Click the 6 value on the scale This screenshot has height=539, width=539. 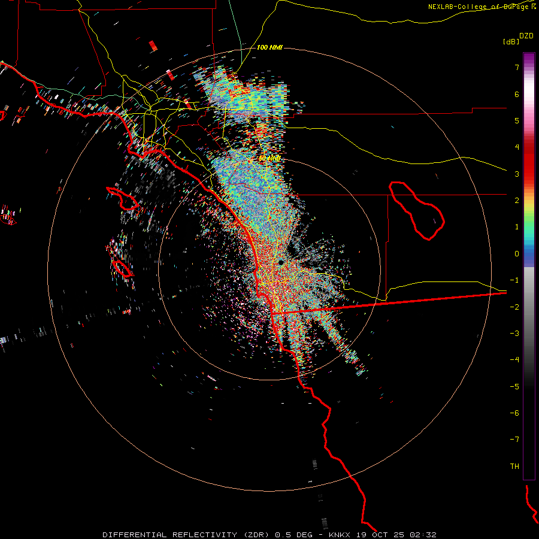click(517, 94)
